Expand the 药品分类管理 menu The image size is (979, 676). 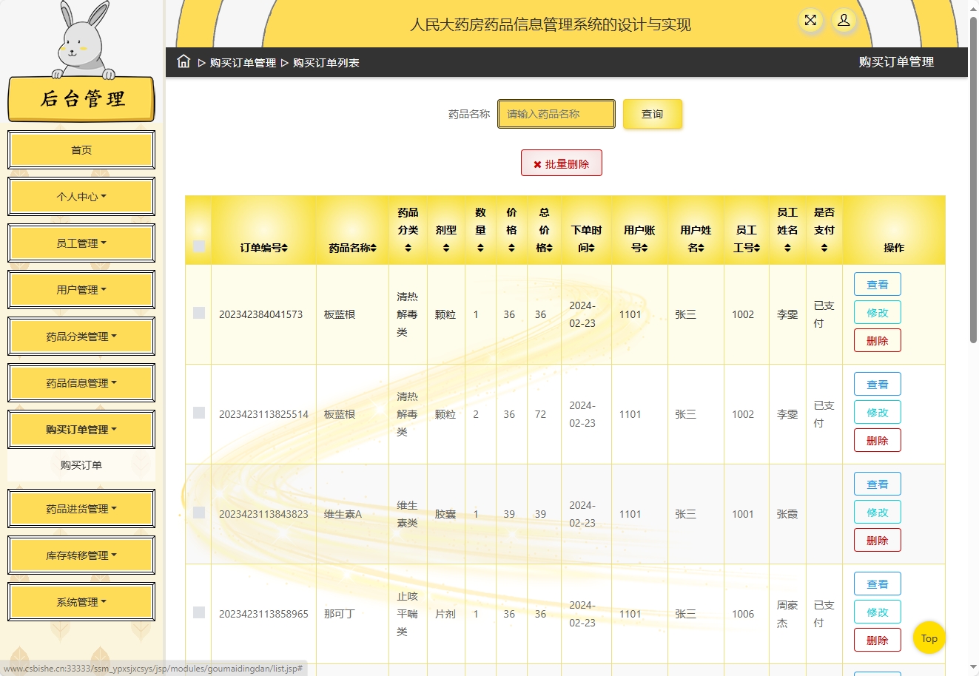click(x=81, y=336)
